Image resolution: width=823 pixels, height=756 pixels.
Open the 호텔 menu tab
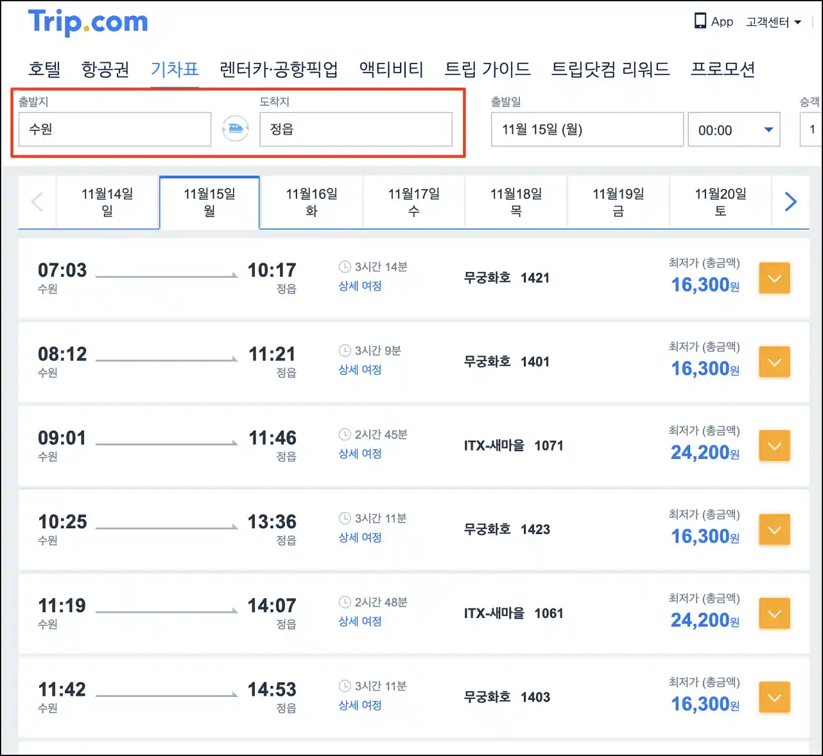coord(44,69)
